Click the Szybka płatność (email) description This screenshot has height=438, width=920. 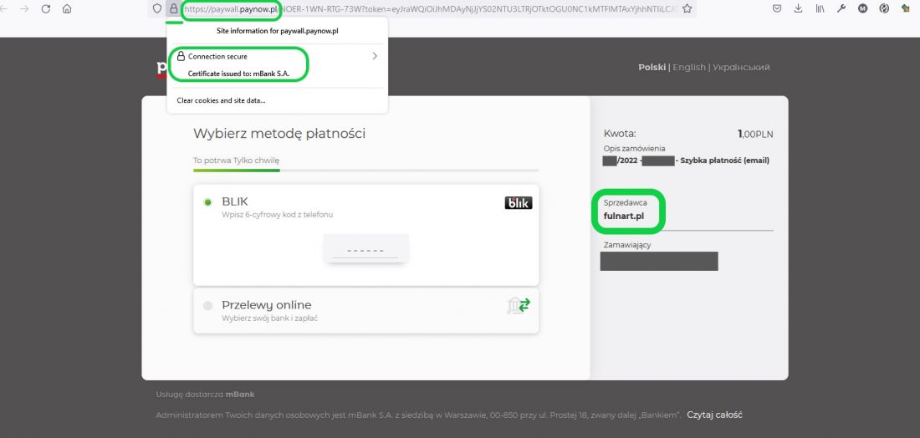(x=724, y=160)
